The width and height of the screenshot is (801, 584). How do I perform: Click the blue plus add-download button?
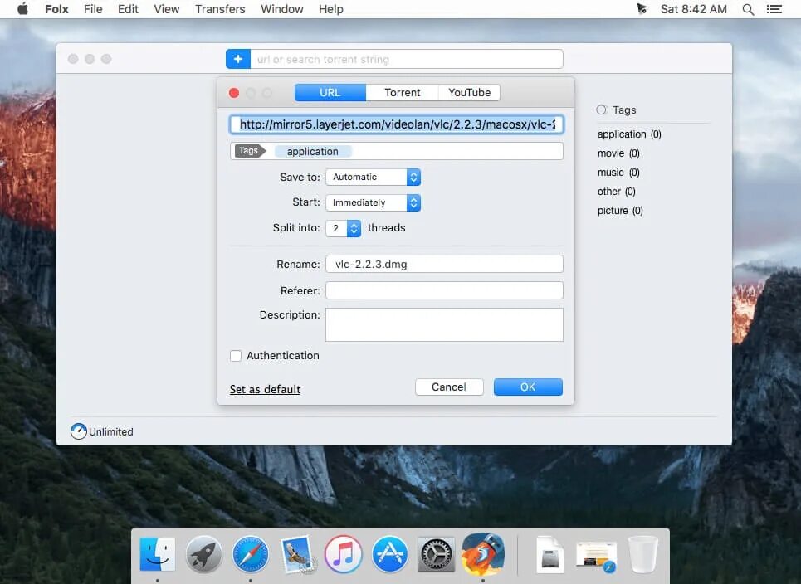[x=238, y=59]
